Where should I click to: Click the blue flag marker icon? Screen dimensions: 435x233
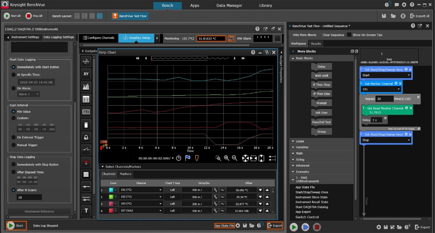(188, 158)
